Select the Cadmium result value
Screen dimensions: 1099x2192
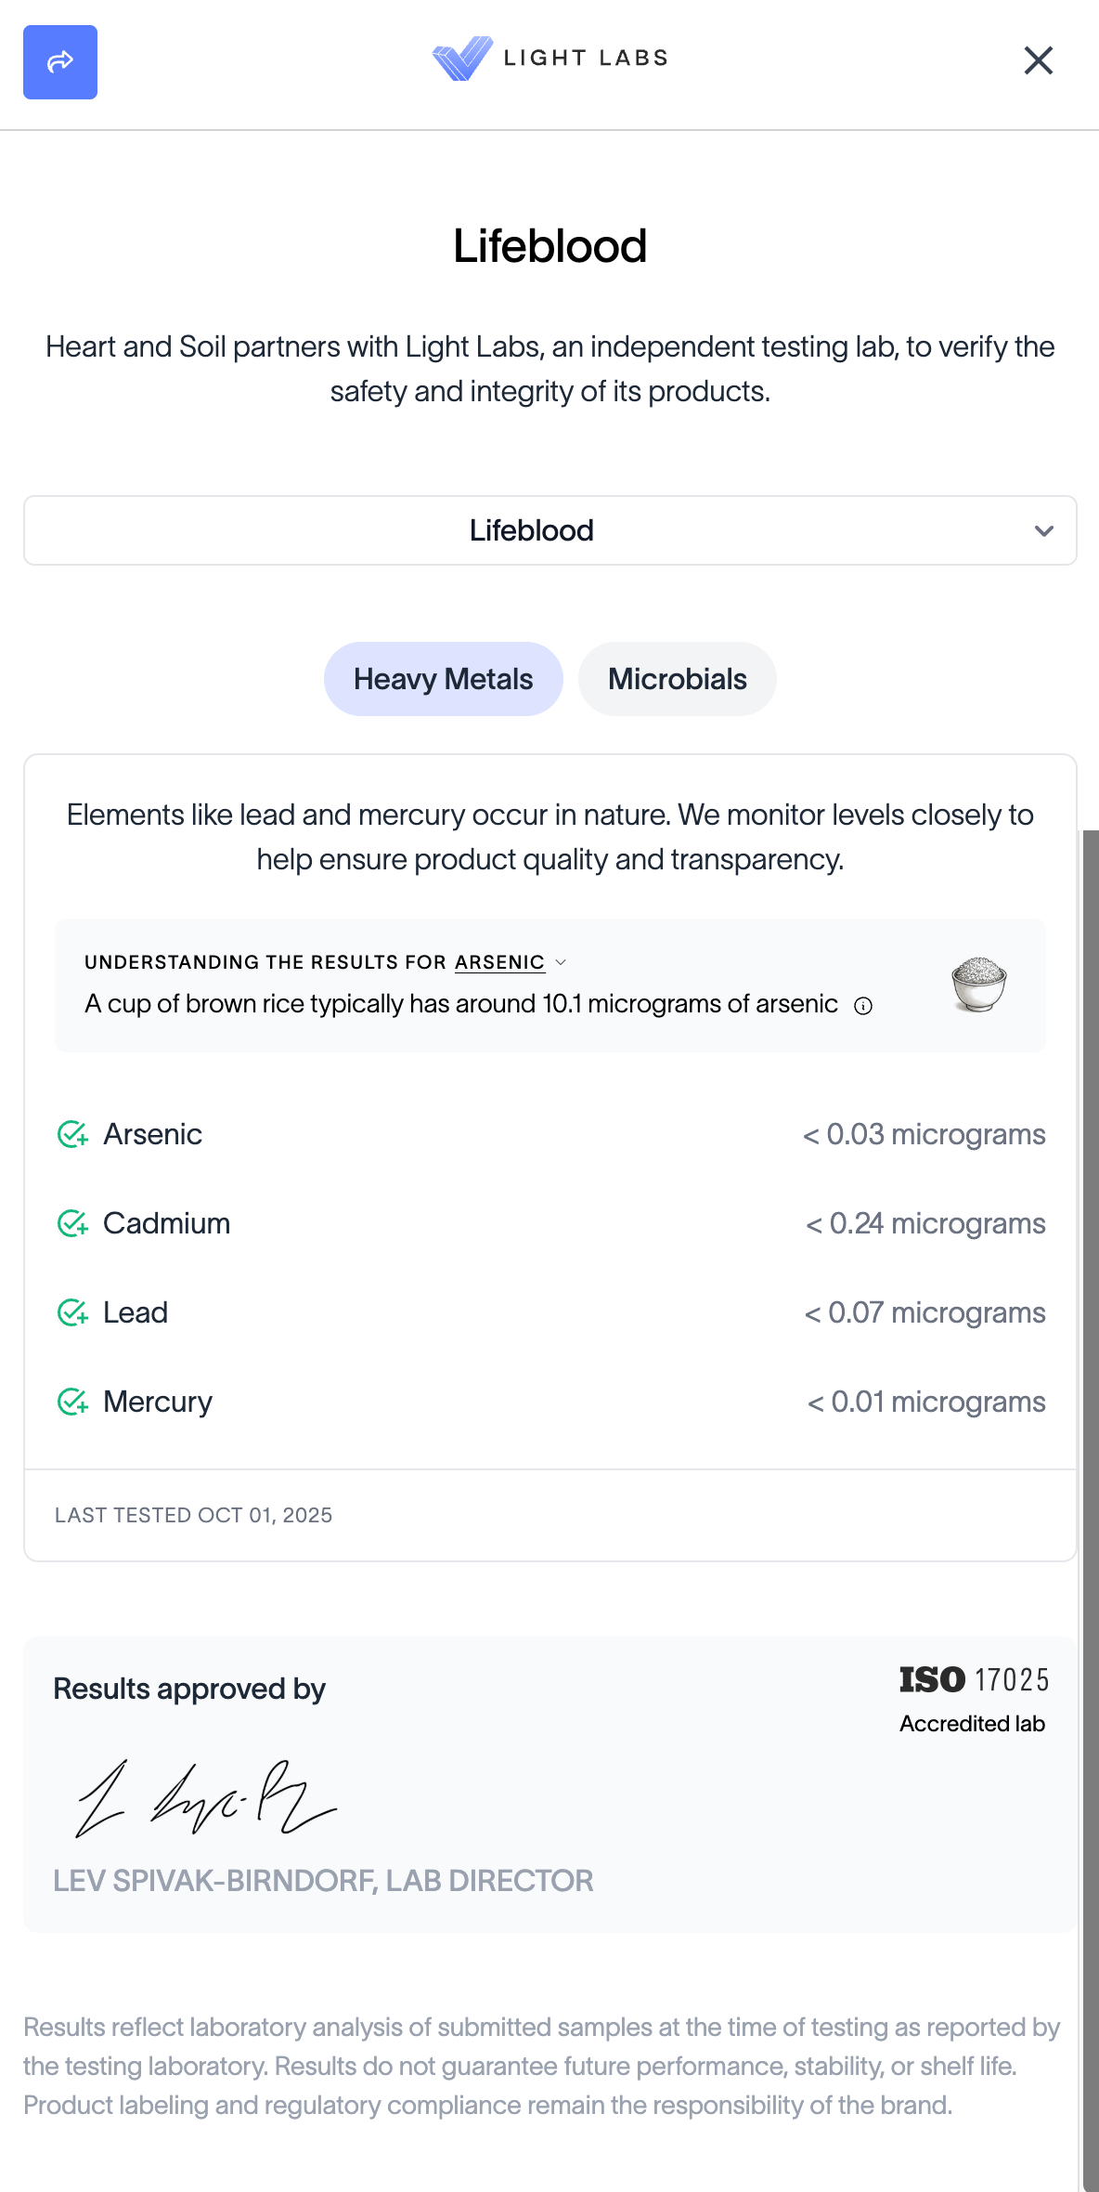pos(925,1223)
